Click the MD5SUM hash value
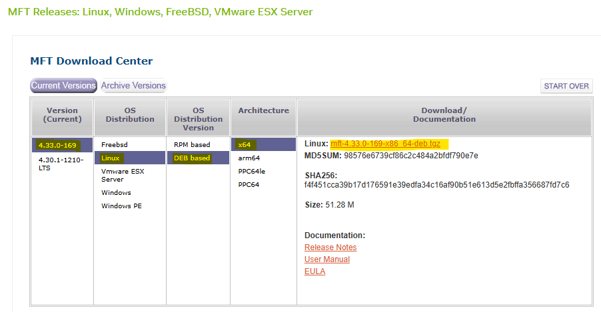 pos(411,156)
